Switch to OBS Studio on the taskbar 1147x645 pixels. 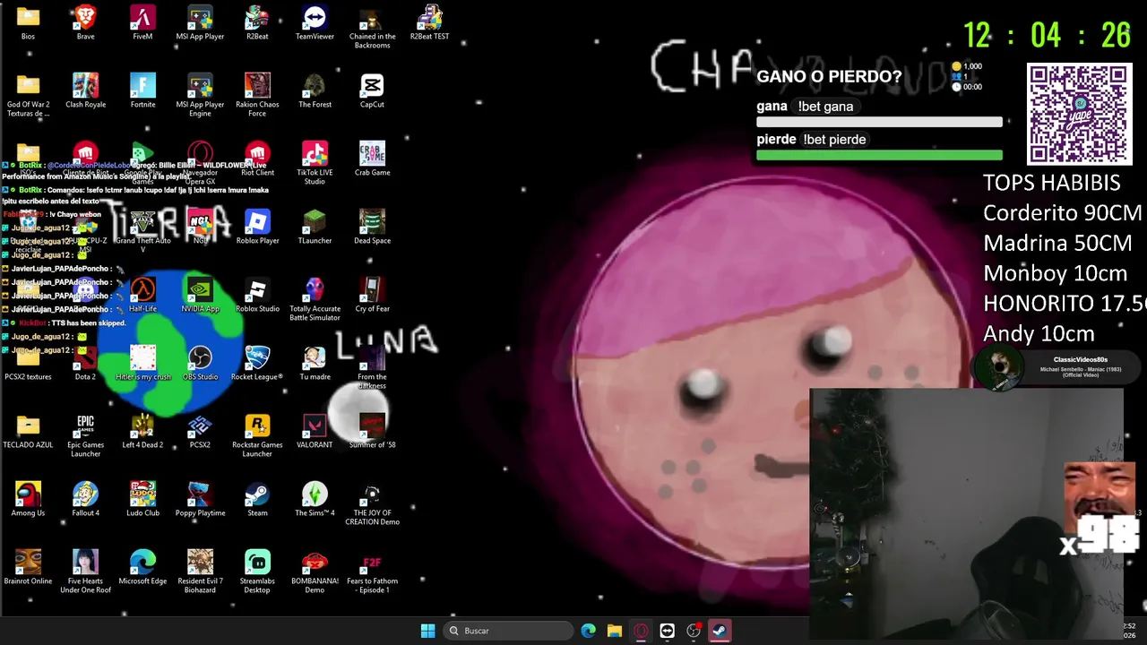coord(694,631)
